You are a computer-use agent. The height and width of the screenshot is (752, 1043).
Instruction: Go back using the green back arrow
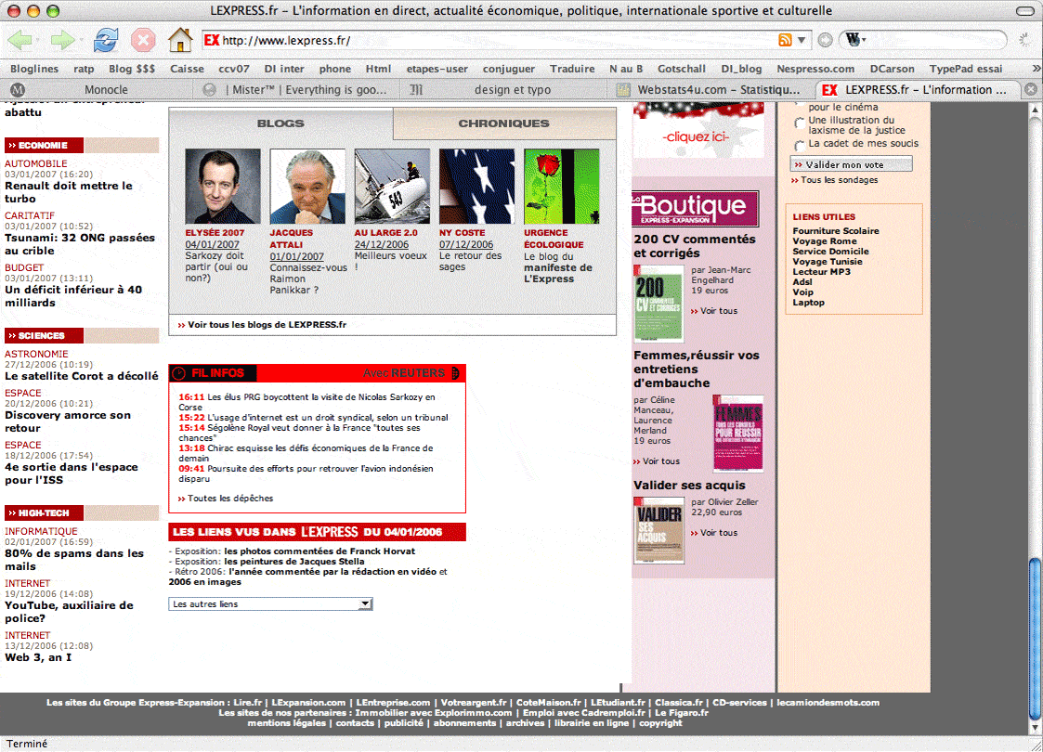[20, 41]
